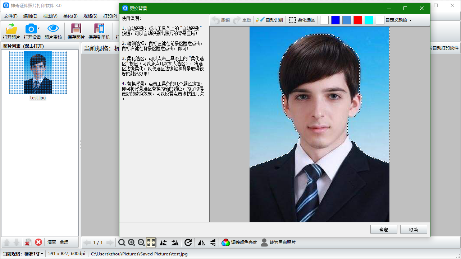Click the 打开照片 open photo icon

[x=12, y=29]
